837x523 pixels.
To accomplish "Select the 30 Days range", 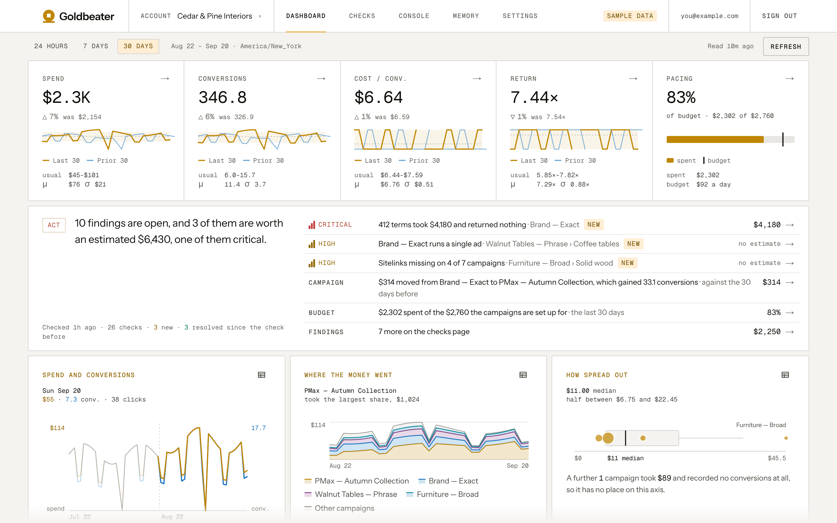I will [138, 46].
